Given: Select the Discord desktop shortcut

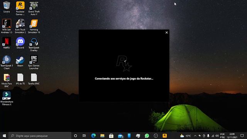Looking at the screenshot, I should pos(20,43).
